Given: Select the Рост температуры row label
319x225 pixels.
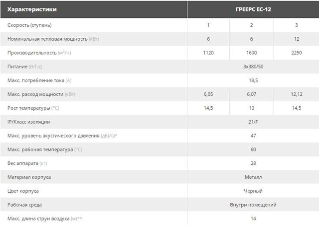Looking at the screenshot, I should coord(33,108).
